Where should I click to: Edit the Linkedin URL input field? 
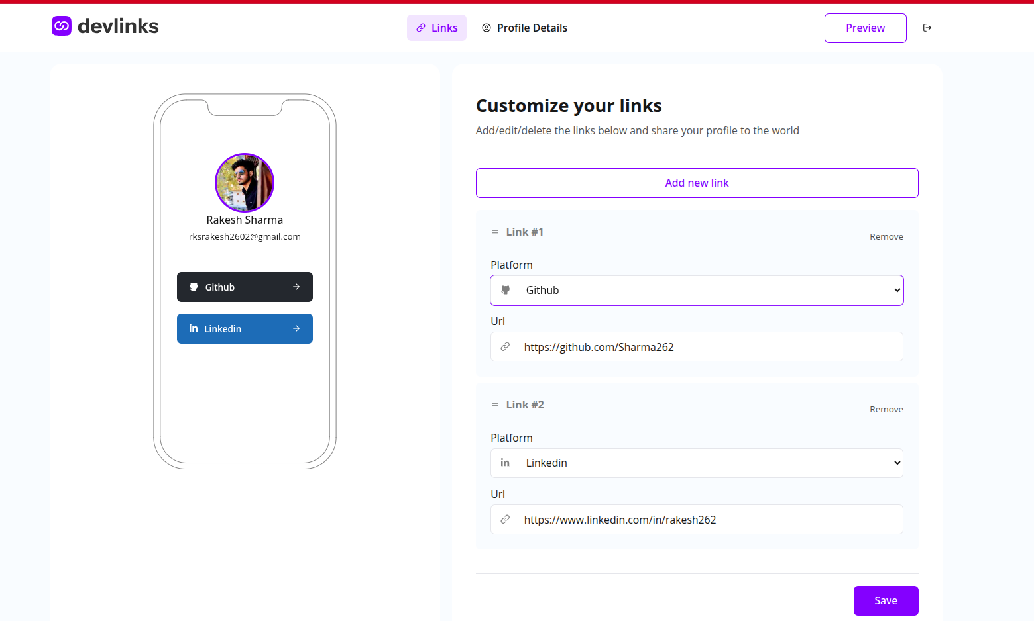click(697, 520)
